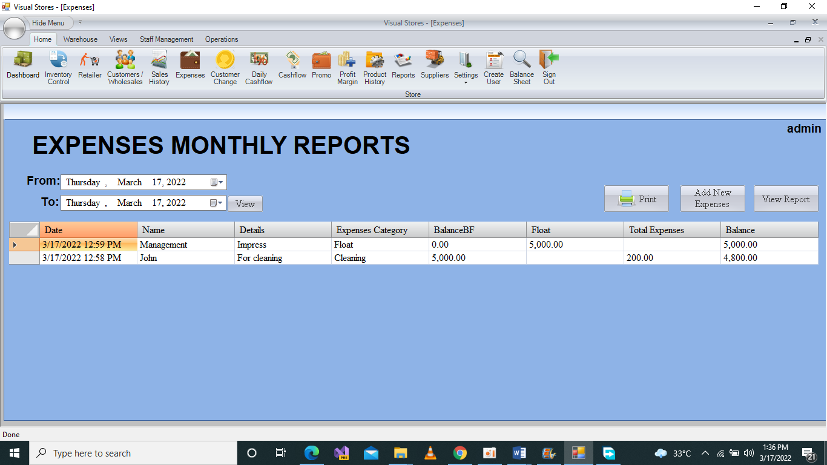Open Google Chrome from the taskbar
827x465 pixels.
coord(460,453)
